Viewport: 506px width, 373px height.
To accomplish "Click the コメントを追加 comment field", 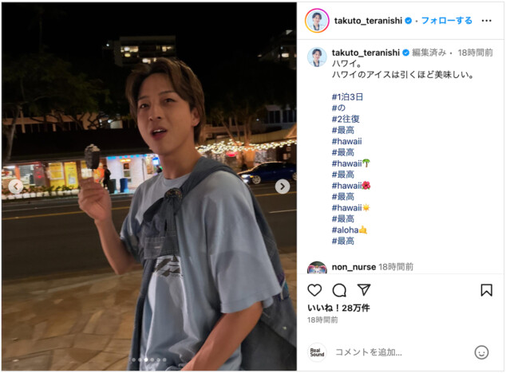I will (400, 352).
